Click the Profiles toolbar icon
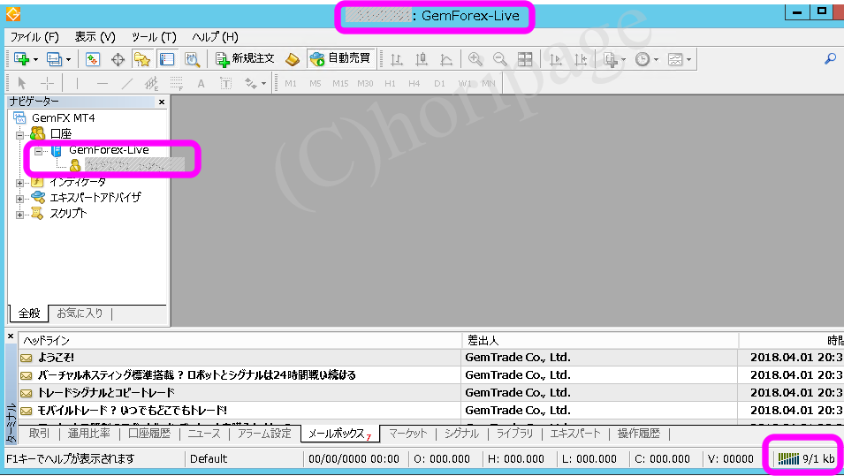This screenshot has width=844, height=476. point(55,59)
